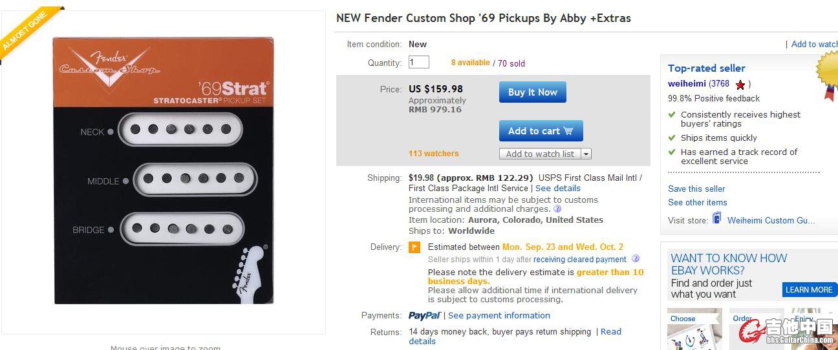Open seller weiheimi profile link

tap(687, 84)
